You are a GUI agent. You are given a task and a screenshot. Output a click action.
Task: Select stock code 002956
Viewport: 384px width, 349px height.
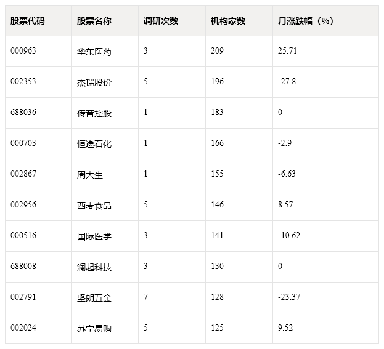pos(23,205)
